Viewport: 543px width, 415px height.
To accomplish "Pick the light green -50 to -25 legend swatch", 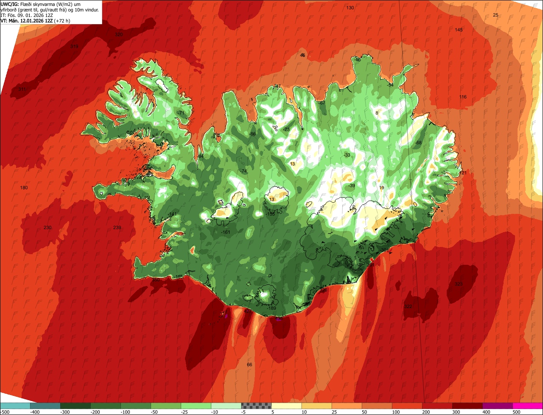I will tap(166, 406).
